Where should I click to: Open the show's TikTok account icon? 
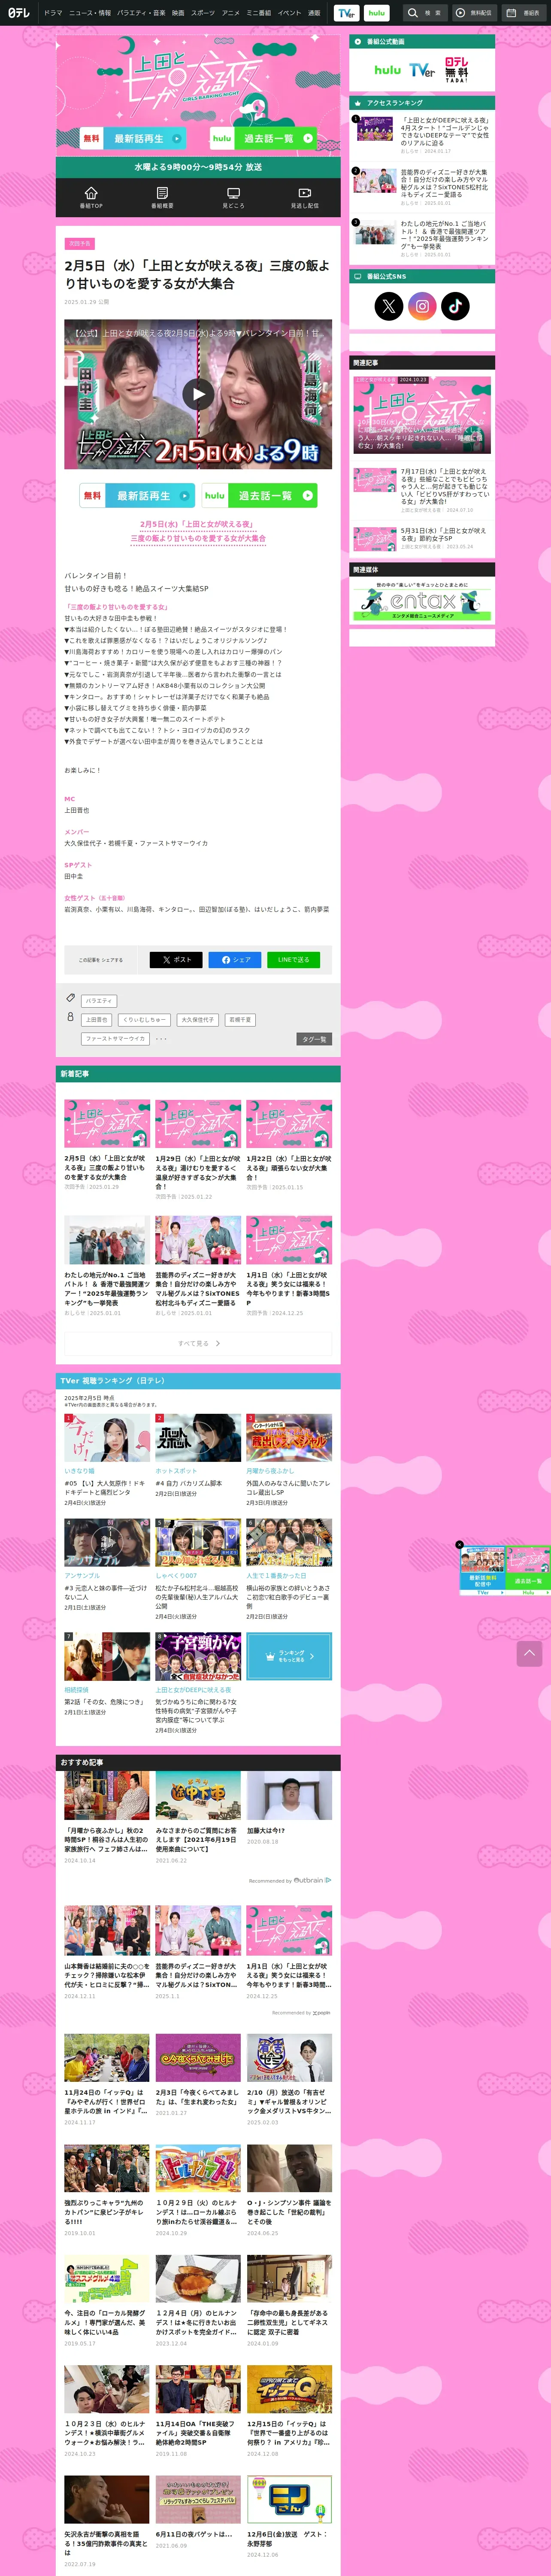pos(455,306)
